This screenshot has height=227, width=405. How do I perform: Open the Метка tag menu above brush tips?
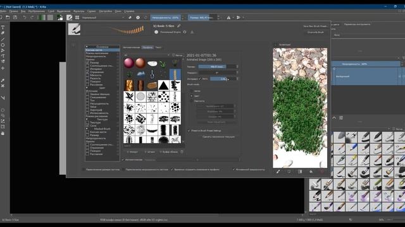coord(177,55)
